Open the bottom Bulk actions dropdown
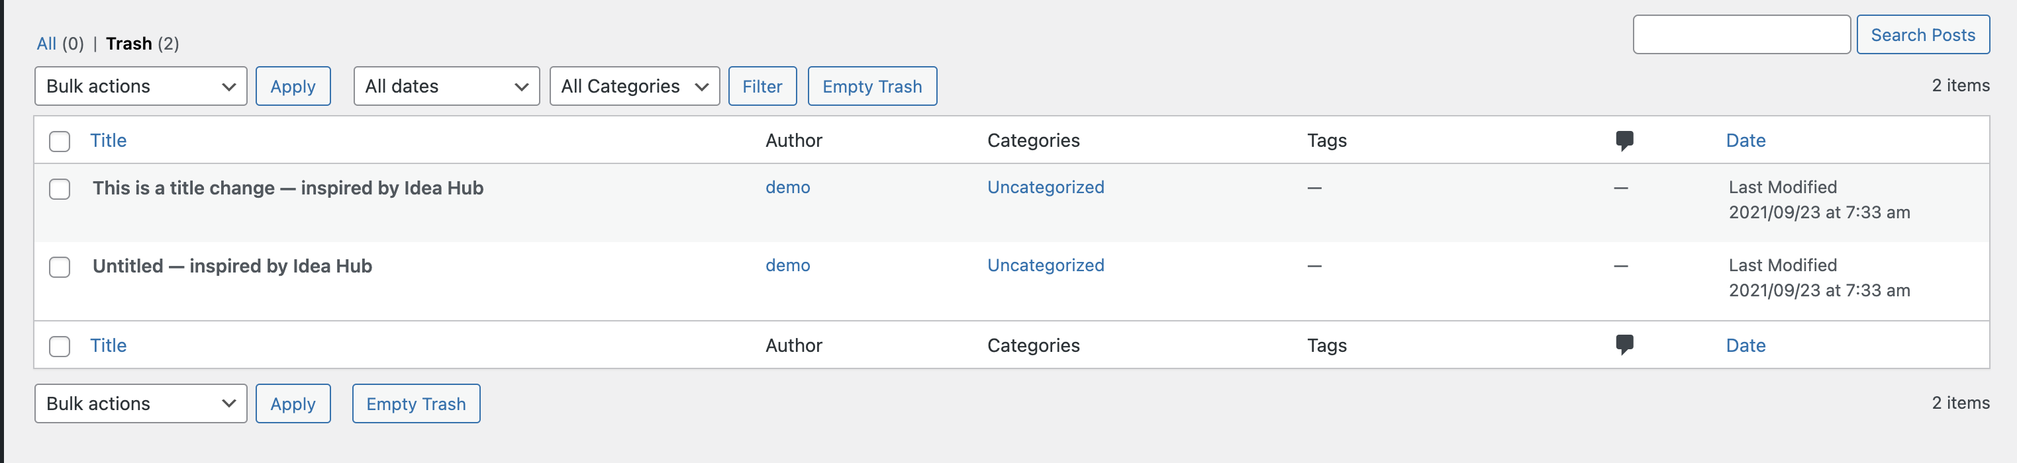 [x=140, y=403]
